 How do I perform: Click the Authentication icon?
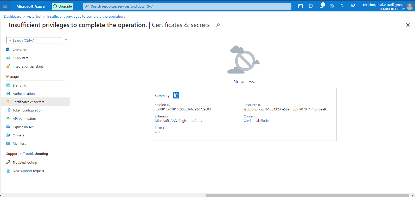point(8,94)
